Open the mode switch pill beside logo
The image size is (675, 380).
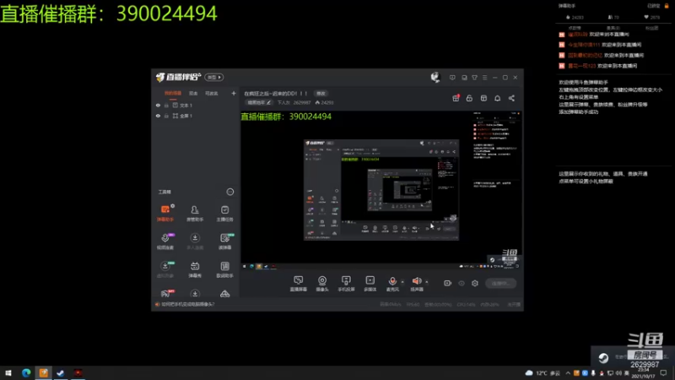pos(214,77)
